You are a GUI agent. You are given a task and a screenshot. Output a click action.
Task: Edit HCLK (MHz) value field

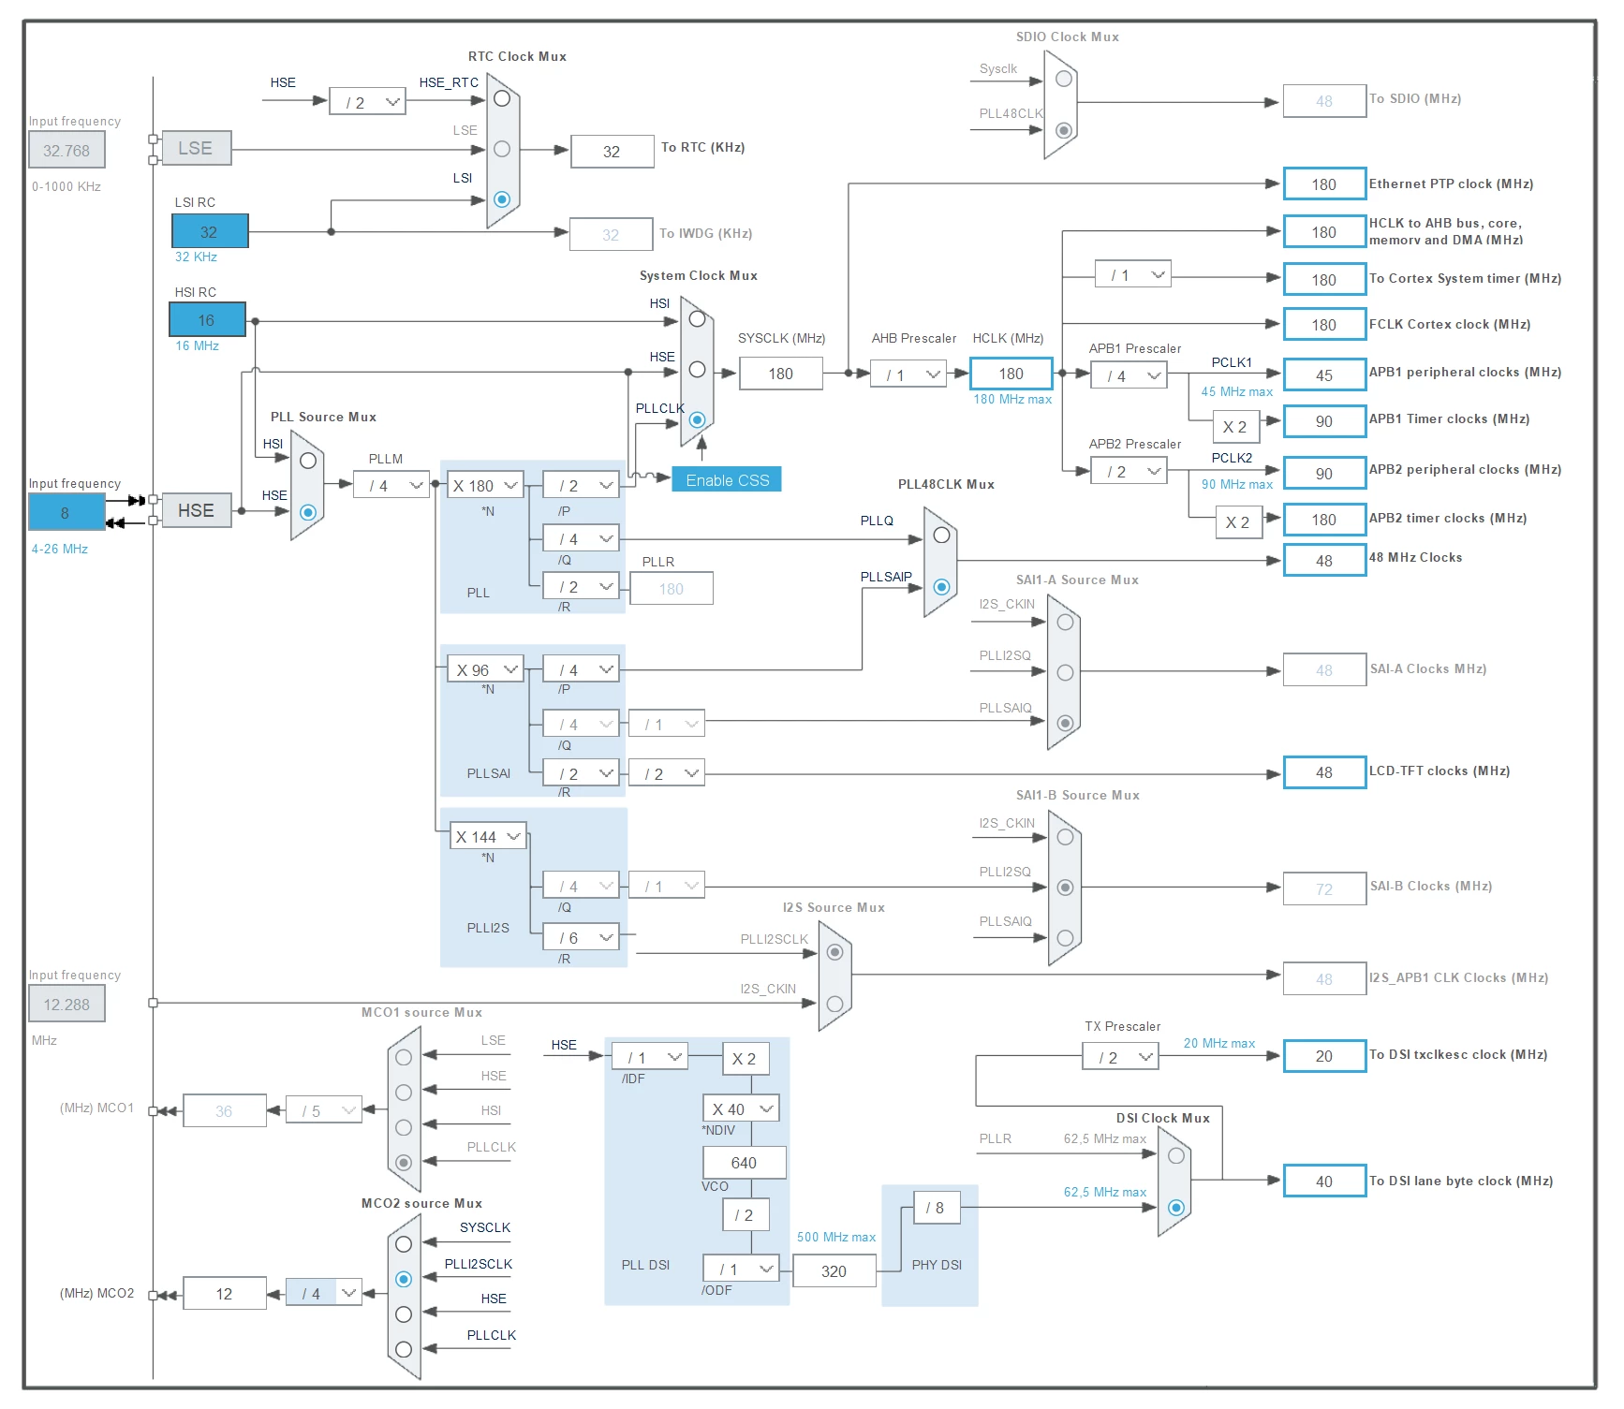tap(1011, 374)
